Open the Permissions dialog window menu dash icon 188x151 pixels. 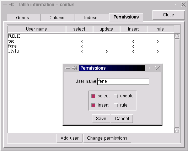(68, 68)
